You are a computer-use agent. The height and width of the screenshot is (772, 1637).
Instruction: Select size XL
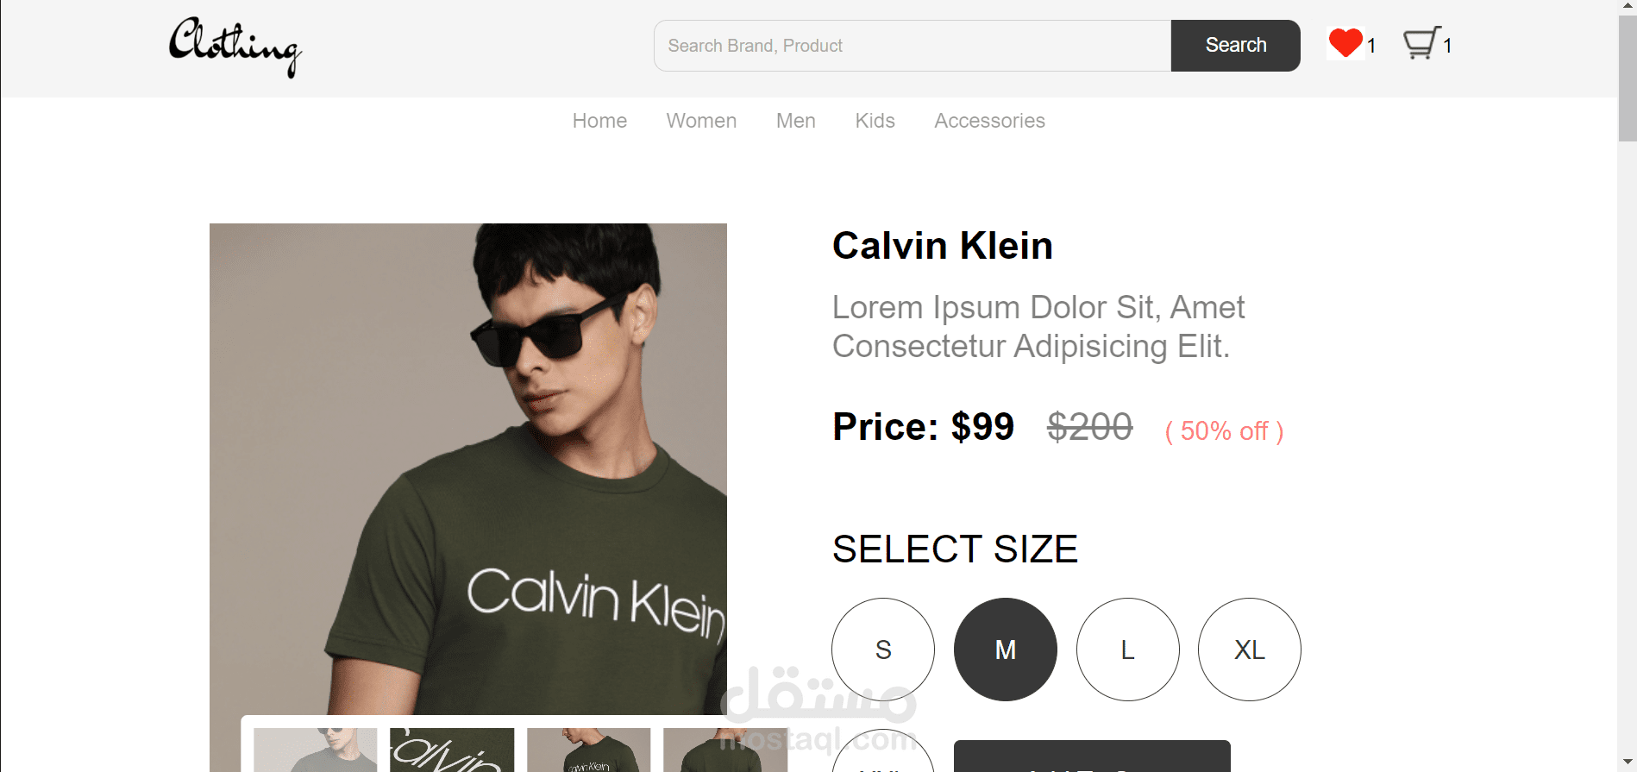click(x=1249, y=650)
